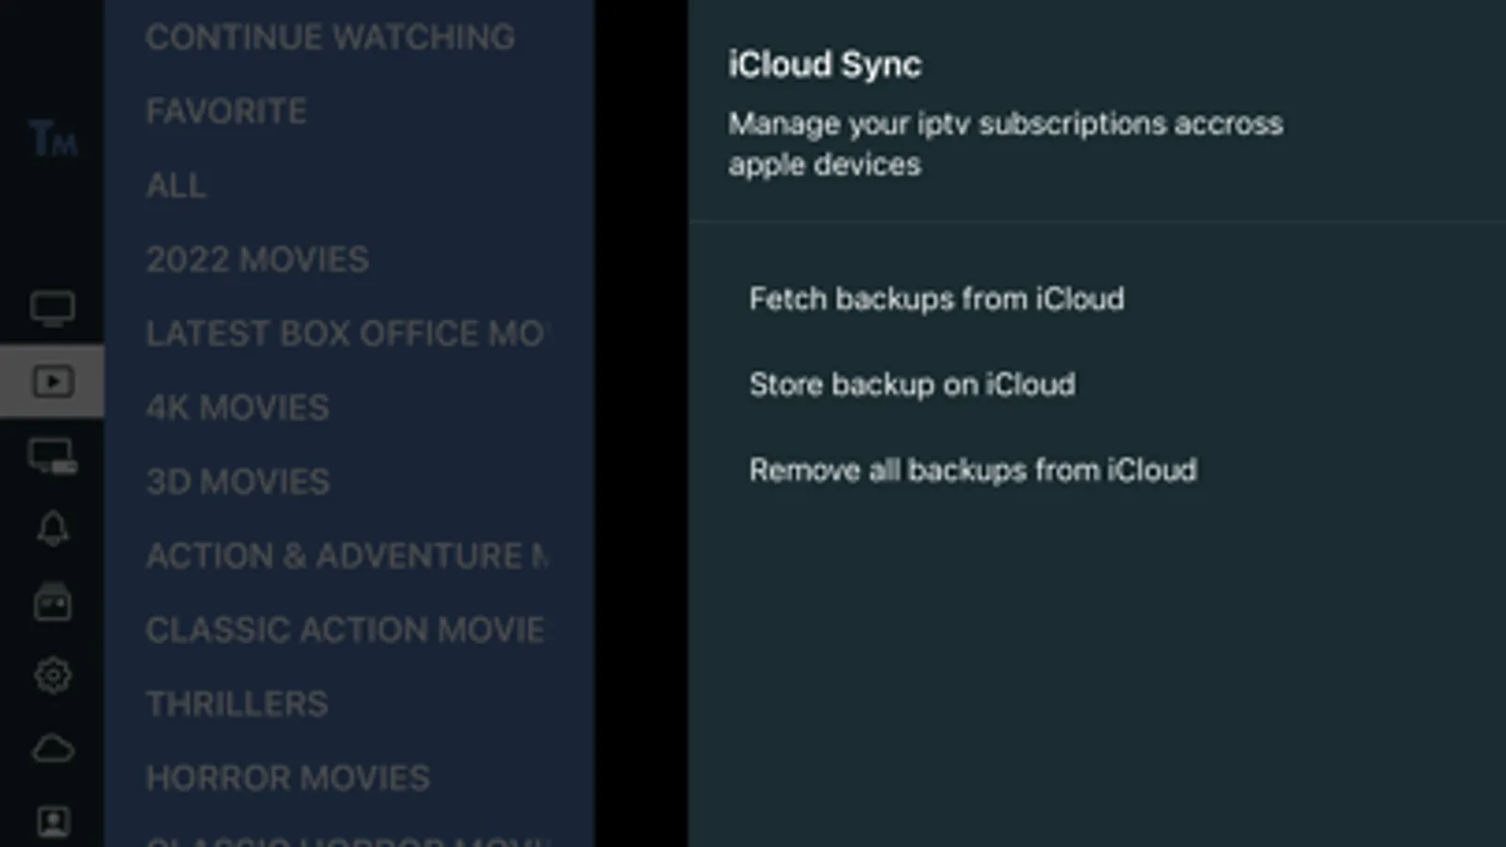This screenshot has height=847, width=1506.
Task: Click Fetch backups from iCloud
Action: click(x=936, y=299)
